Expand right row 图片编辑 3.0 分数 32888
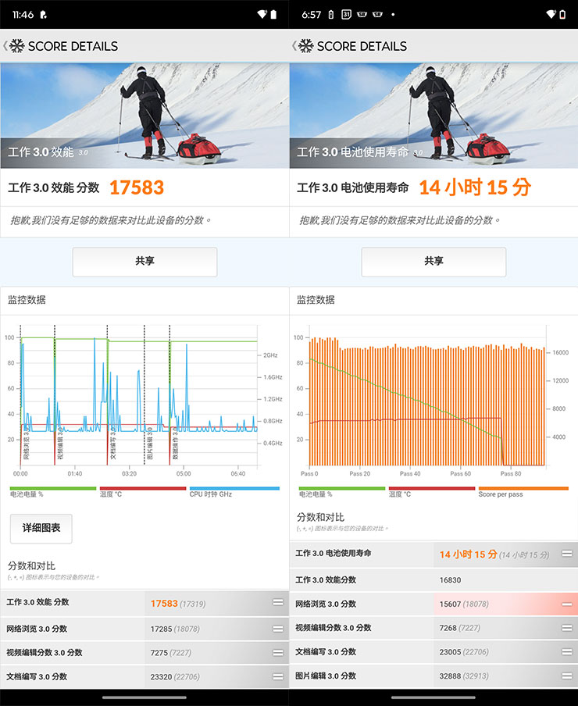This screenshot has height=706, width=578. tap(433, 676)
